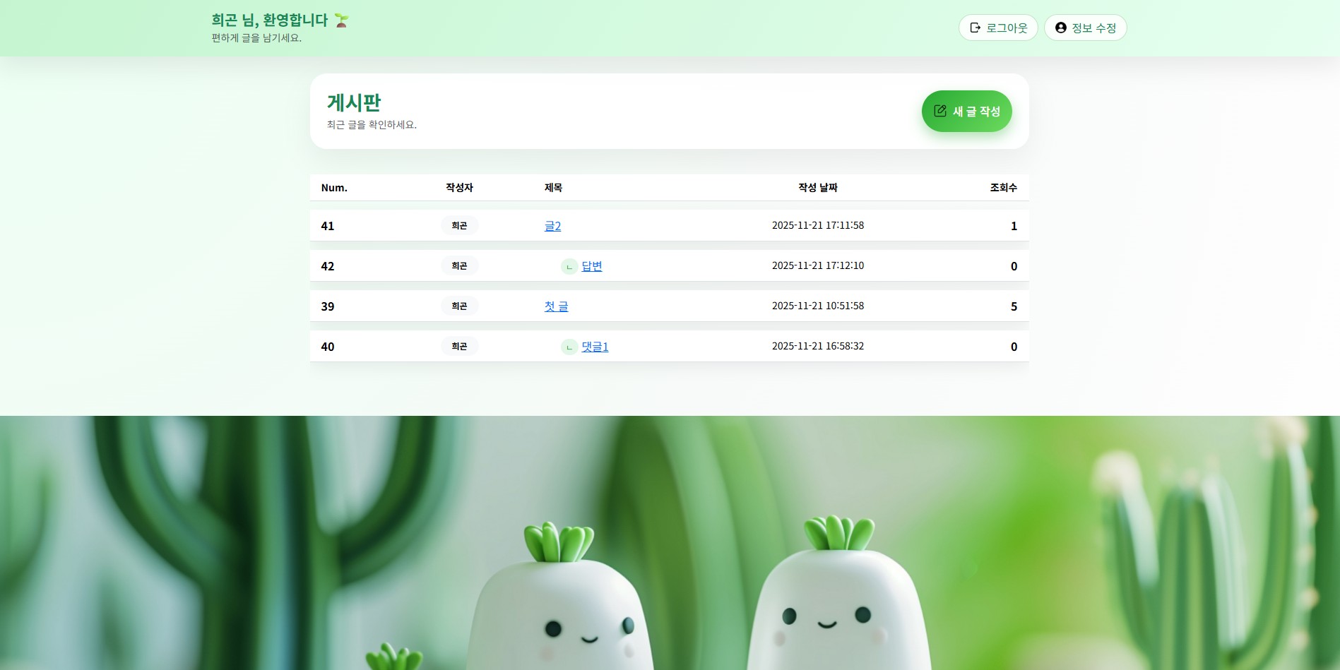Select post number 39
This screenshot has height=670, width=1340.
click(x=328, y=306)
